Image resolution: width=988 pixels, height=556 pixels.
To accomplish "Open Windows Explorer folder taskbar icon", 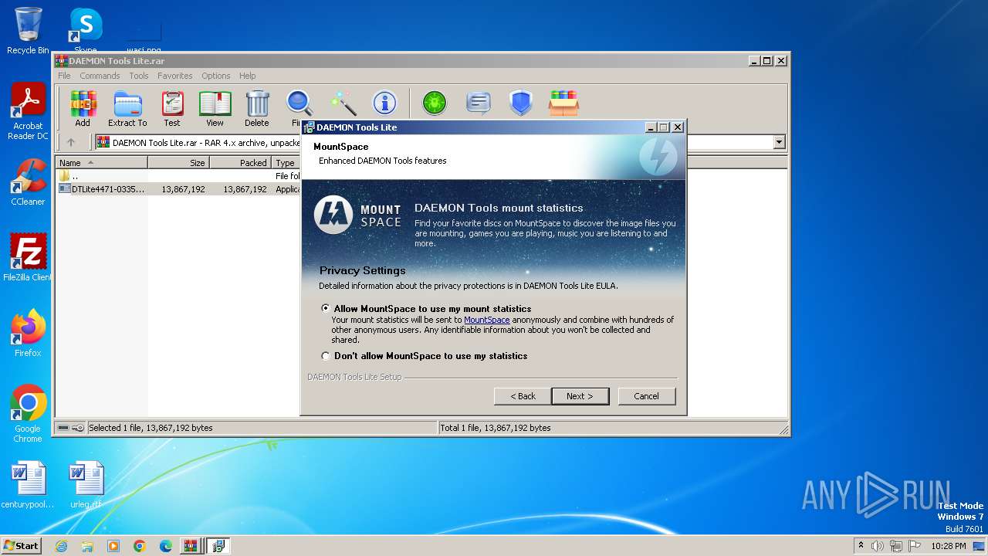I will [87, 546].
